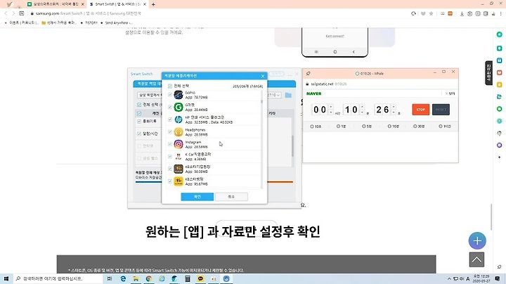Open Task View on the taskbar
Image resolution: width=506 pixels, height=284 pixels.
tap(110, 278)
